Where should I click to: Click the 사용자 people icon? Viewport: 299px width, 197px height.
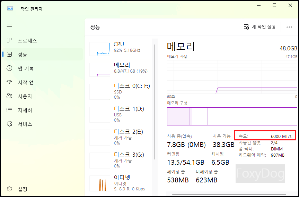click(9, 96)
